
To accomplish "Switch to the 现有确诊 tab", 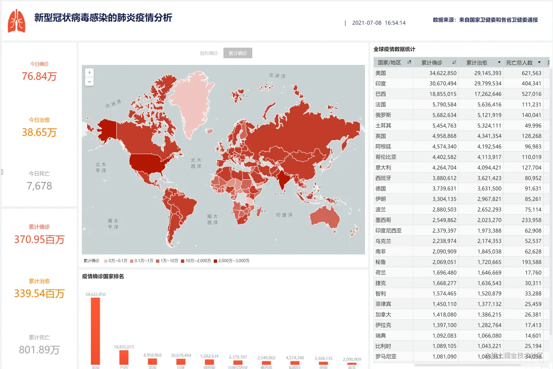I will [x=208, y=53].
